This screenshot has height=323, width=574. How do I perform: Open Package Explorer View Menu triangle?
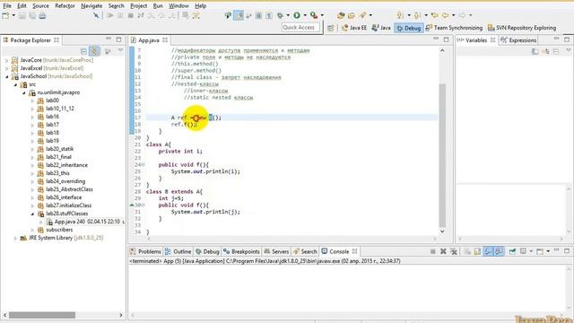[x=120, y=50]
